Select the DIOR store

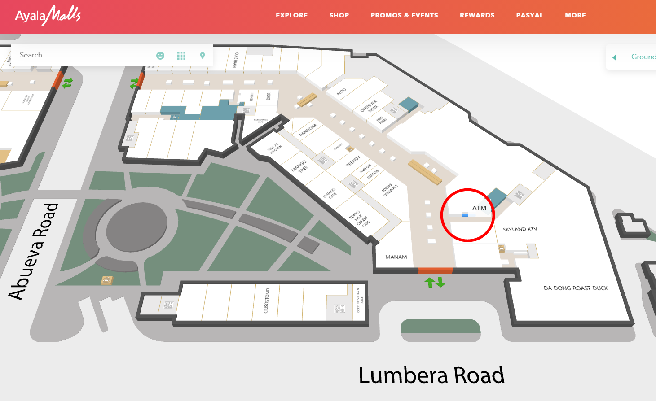(x=269, y=96)
